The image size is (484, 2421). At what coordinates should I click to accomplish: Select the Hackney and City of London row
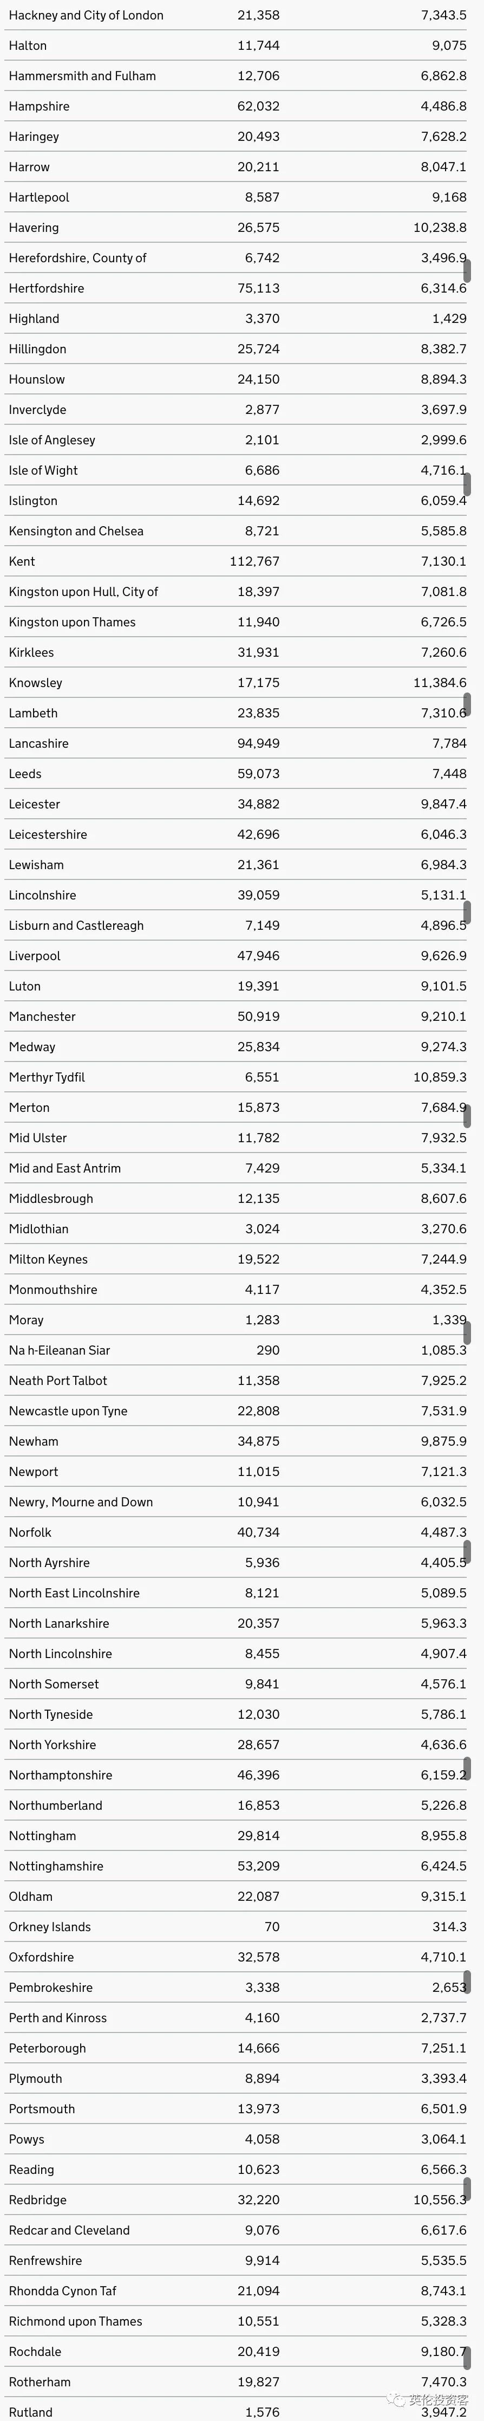click(x=87, y=15)
